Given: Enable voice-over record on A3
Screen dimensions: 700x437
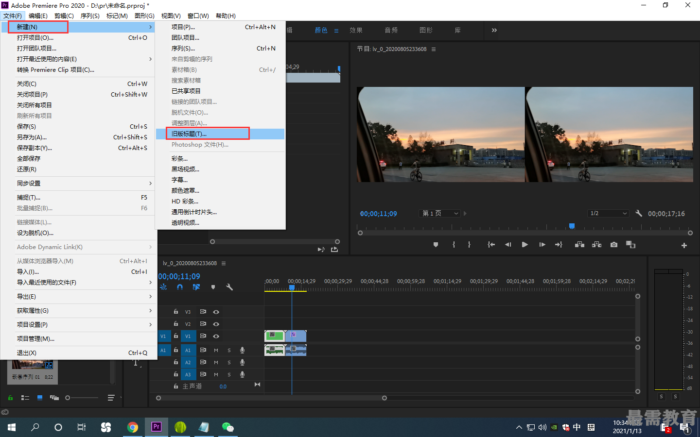Looking at the screenshot, I should tap(242, 374).
